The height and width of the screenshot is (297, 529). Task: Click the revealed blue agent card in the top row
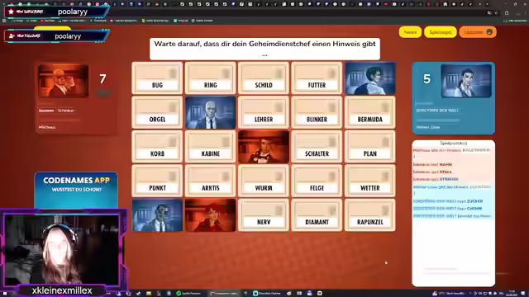tap(370, 78)
